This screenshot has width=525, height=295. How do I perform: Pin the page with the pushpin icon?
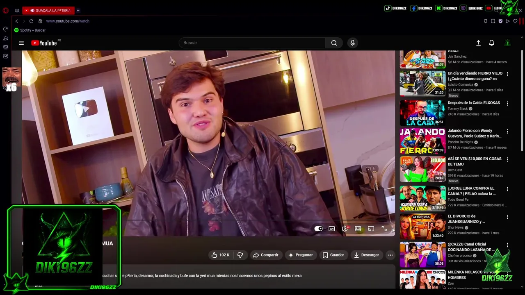486,21
